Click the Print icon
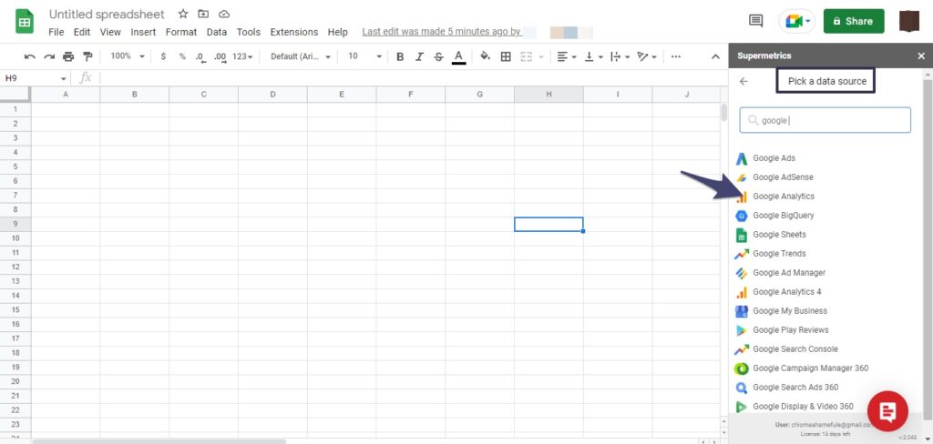Viewport: 933px width, 444px height. (68, 56)
